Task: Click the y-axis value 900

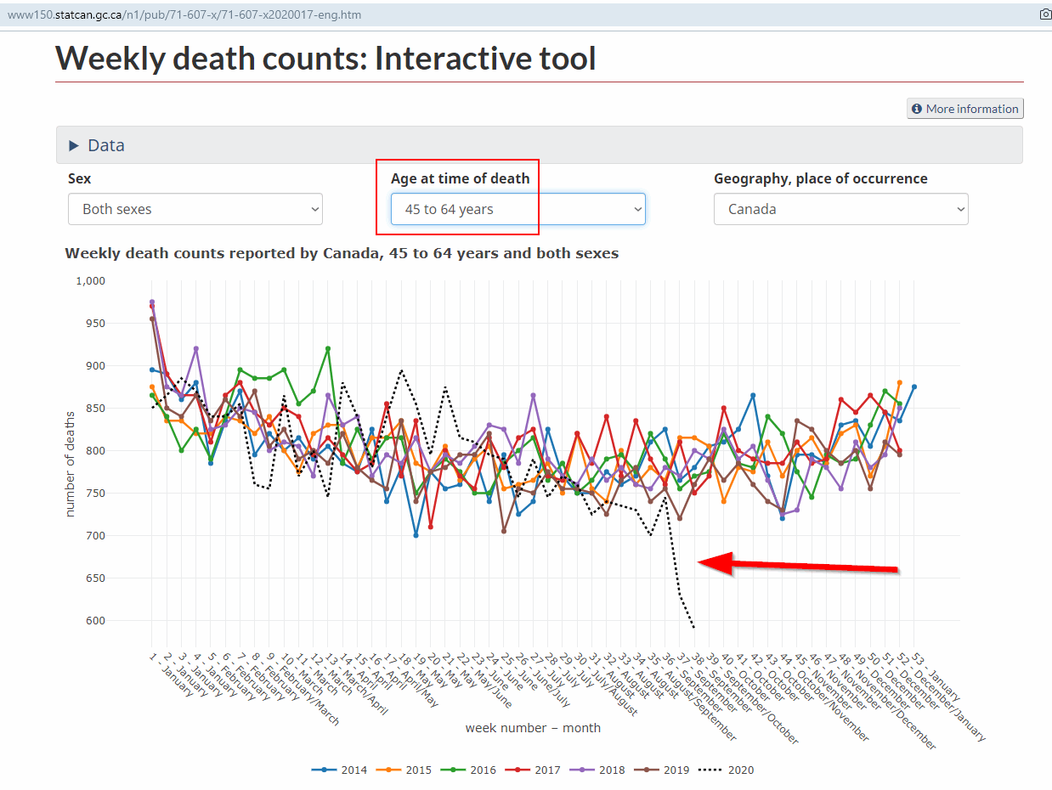Action: pyautogui.click(x=93, y=365)
